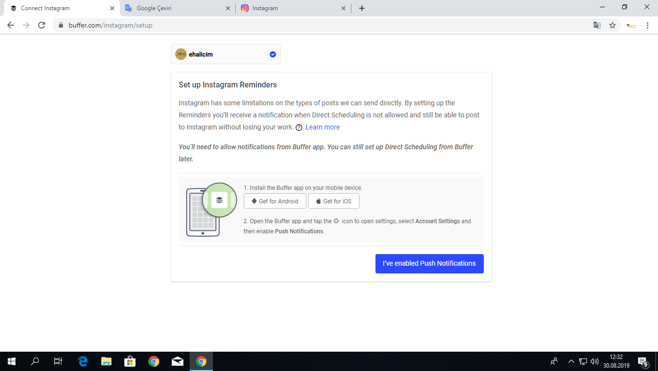Switch to the Google Çeviri tab
This screenshot has height=371, width=658.
178,8
